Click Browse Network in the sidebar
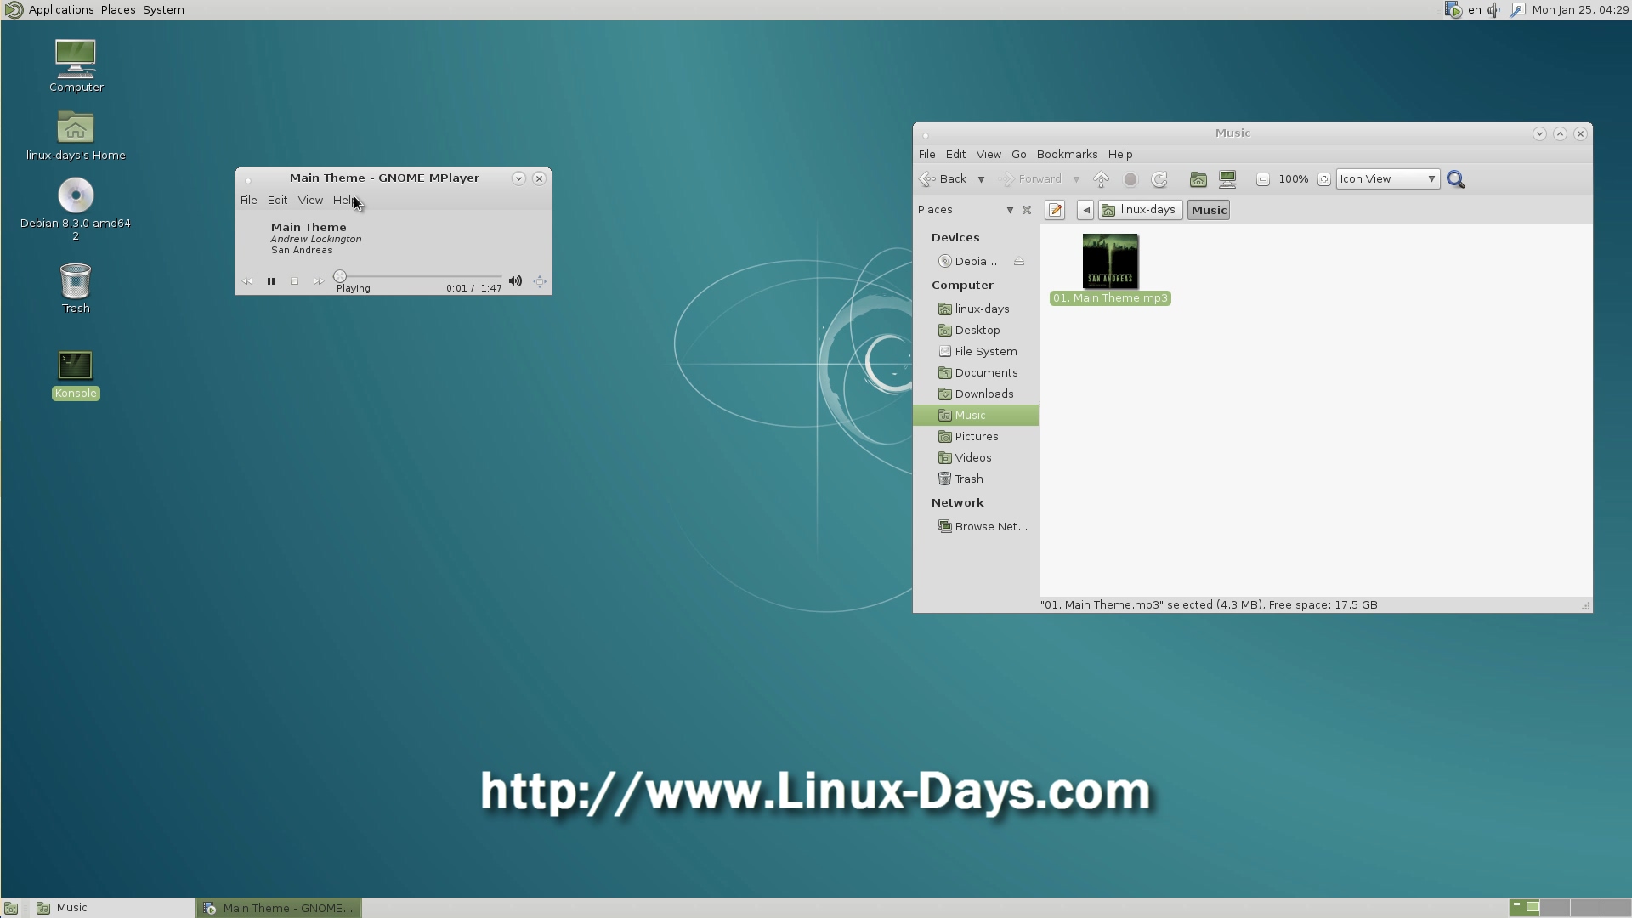Image resolution: width=1632 pixels, height=918 pixels. click(x=976, y=527)
